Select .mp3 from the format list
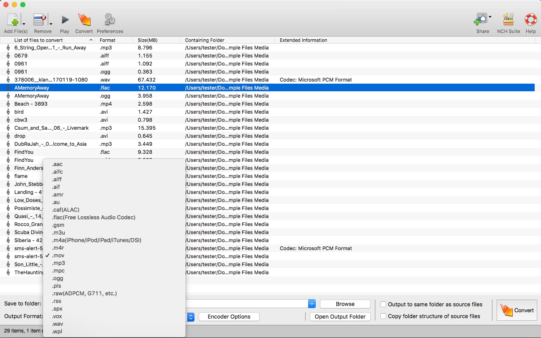The width and height of the screenshot is (541, 338). (59, 263)
